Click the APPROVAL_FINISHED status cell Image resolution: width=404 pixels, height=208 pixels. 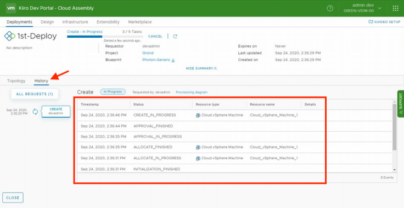153,126
